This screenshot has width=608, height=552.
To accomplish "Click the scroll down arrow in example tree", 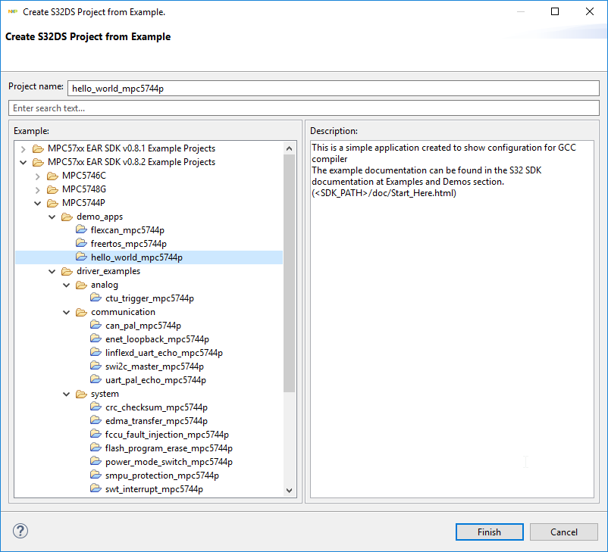I will click(289, 490).
